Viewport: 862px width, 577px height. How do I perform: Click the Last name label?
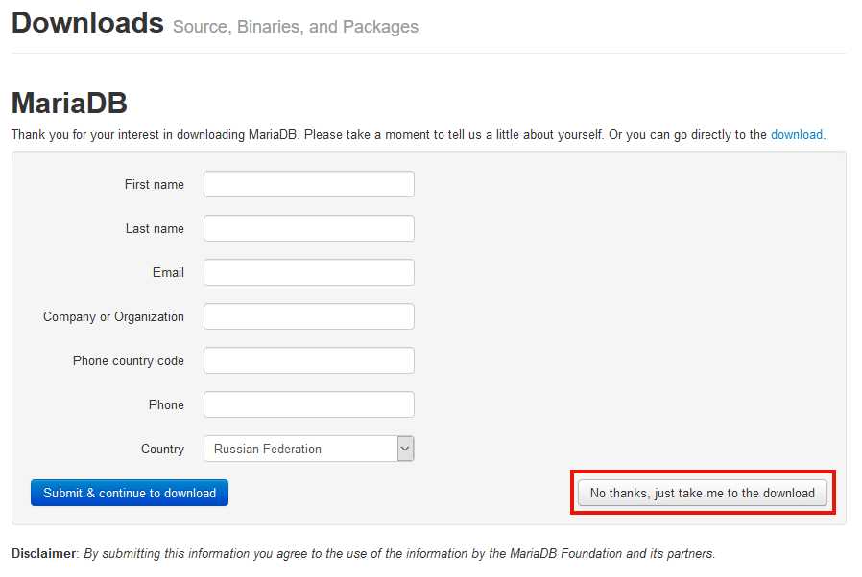[x=155, y=228]
